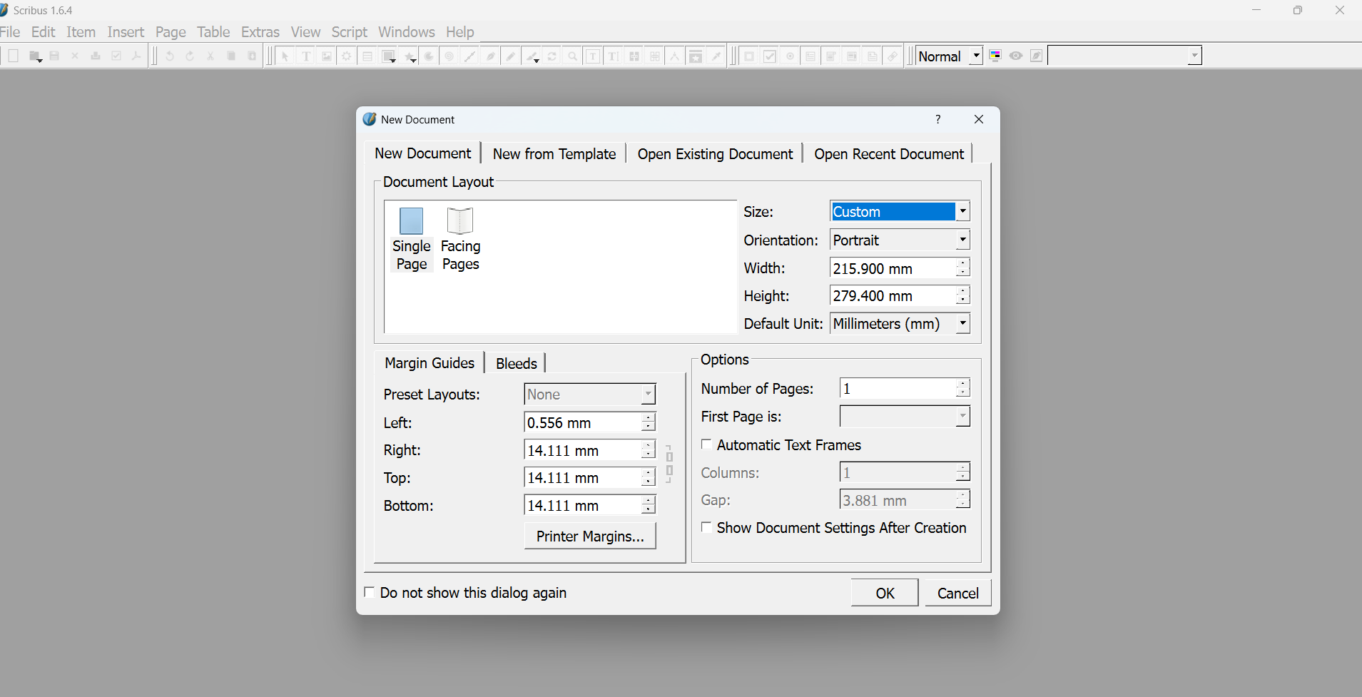Enable Automatic Text Frames checkbox
1362x697 pixels.
click(x=707, y=444)
